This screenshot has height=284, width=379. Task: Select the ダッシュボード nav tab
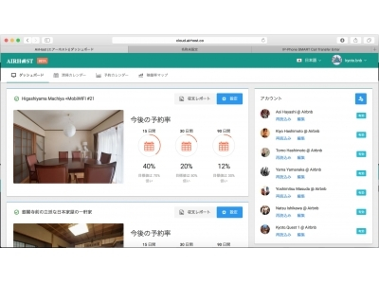(x=27, y=75)
